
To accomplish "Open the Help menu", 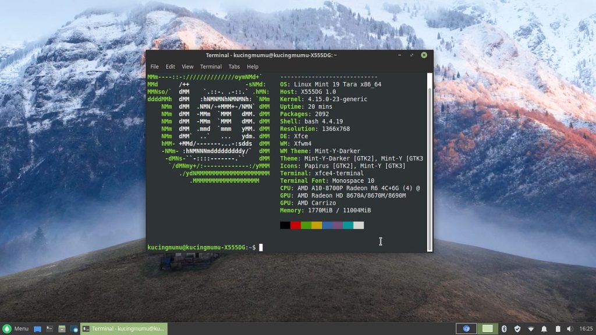I will [x=252, y=66].
